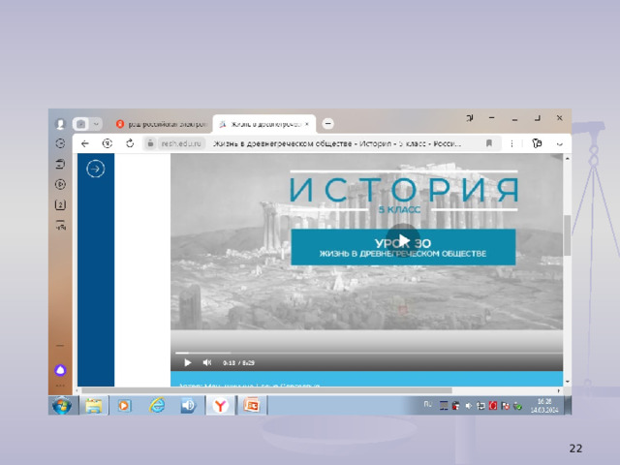Screen dimensions: 620x465
Task: Play the lesson video with center button
Action: tap(403, 240)
